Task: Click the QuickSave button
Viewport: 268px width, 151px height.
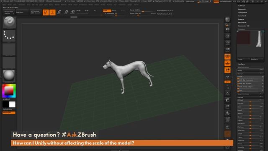Action: point(190,2)
